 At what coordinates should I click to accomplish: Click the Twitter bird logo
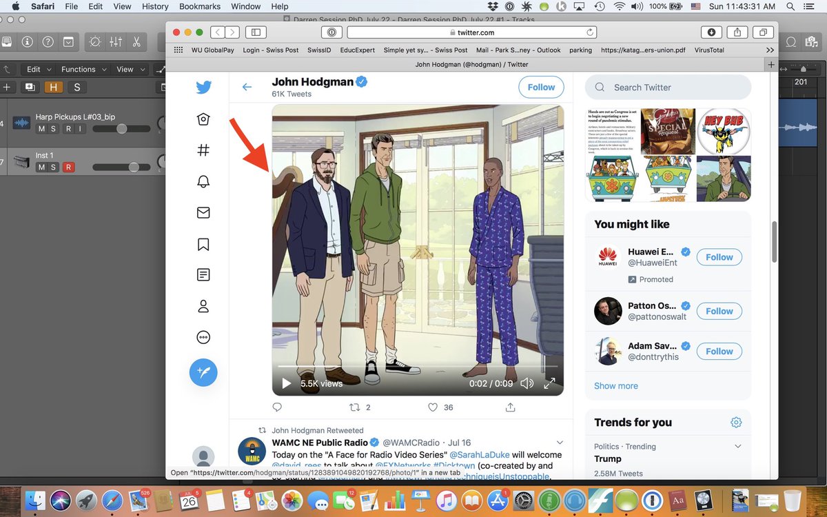pyautogui.click(x=203, y=88)
